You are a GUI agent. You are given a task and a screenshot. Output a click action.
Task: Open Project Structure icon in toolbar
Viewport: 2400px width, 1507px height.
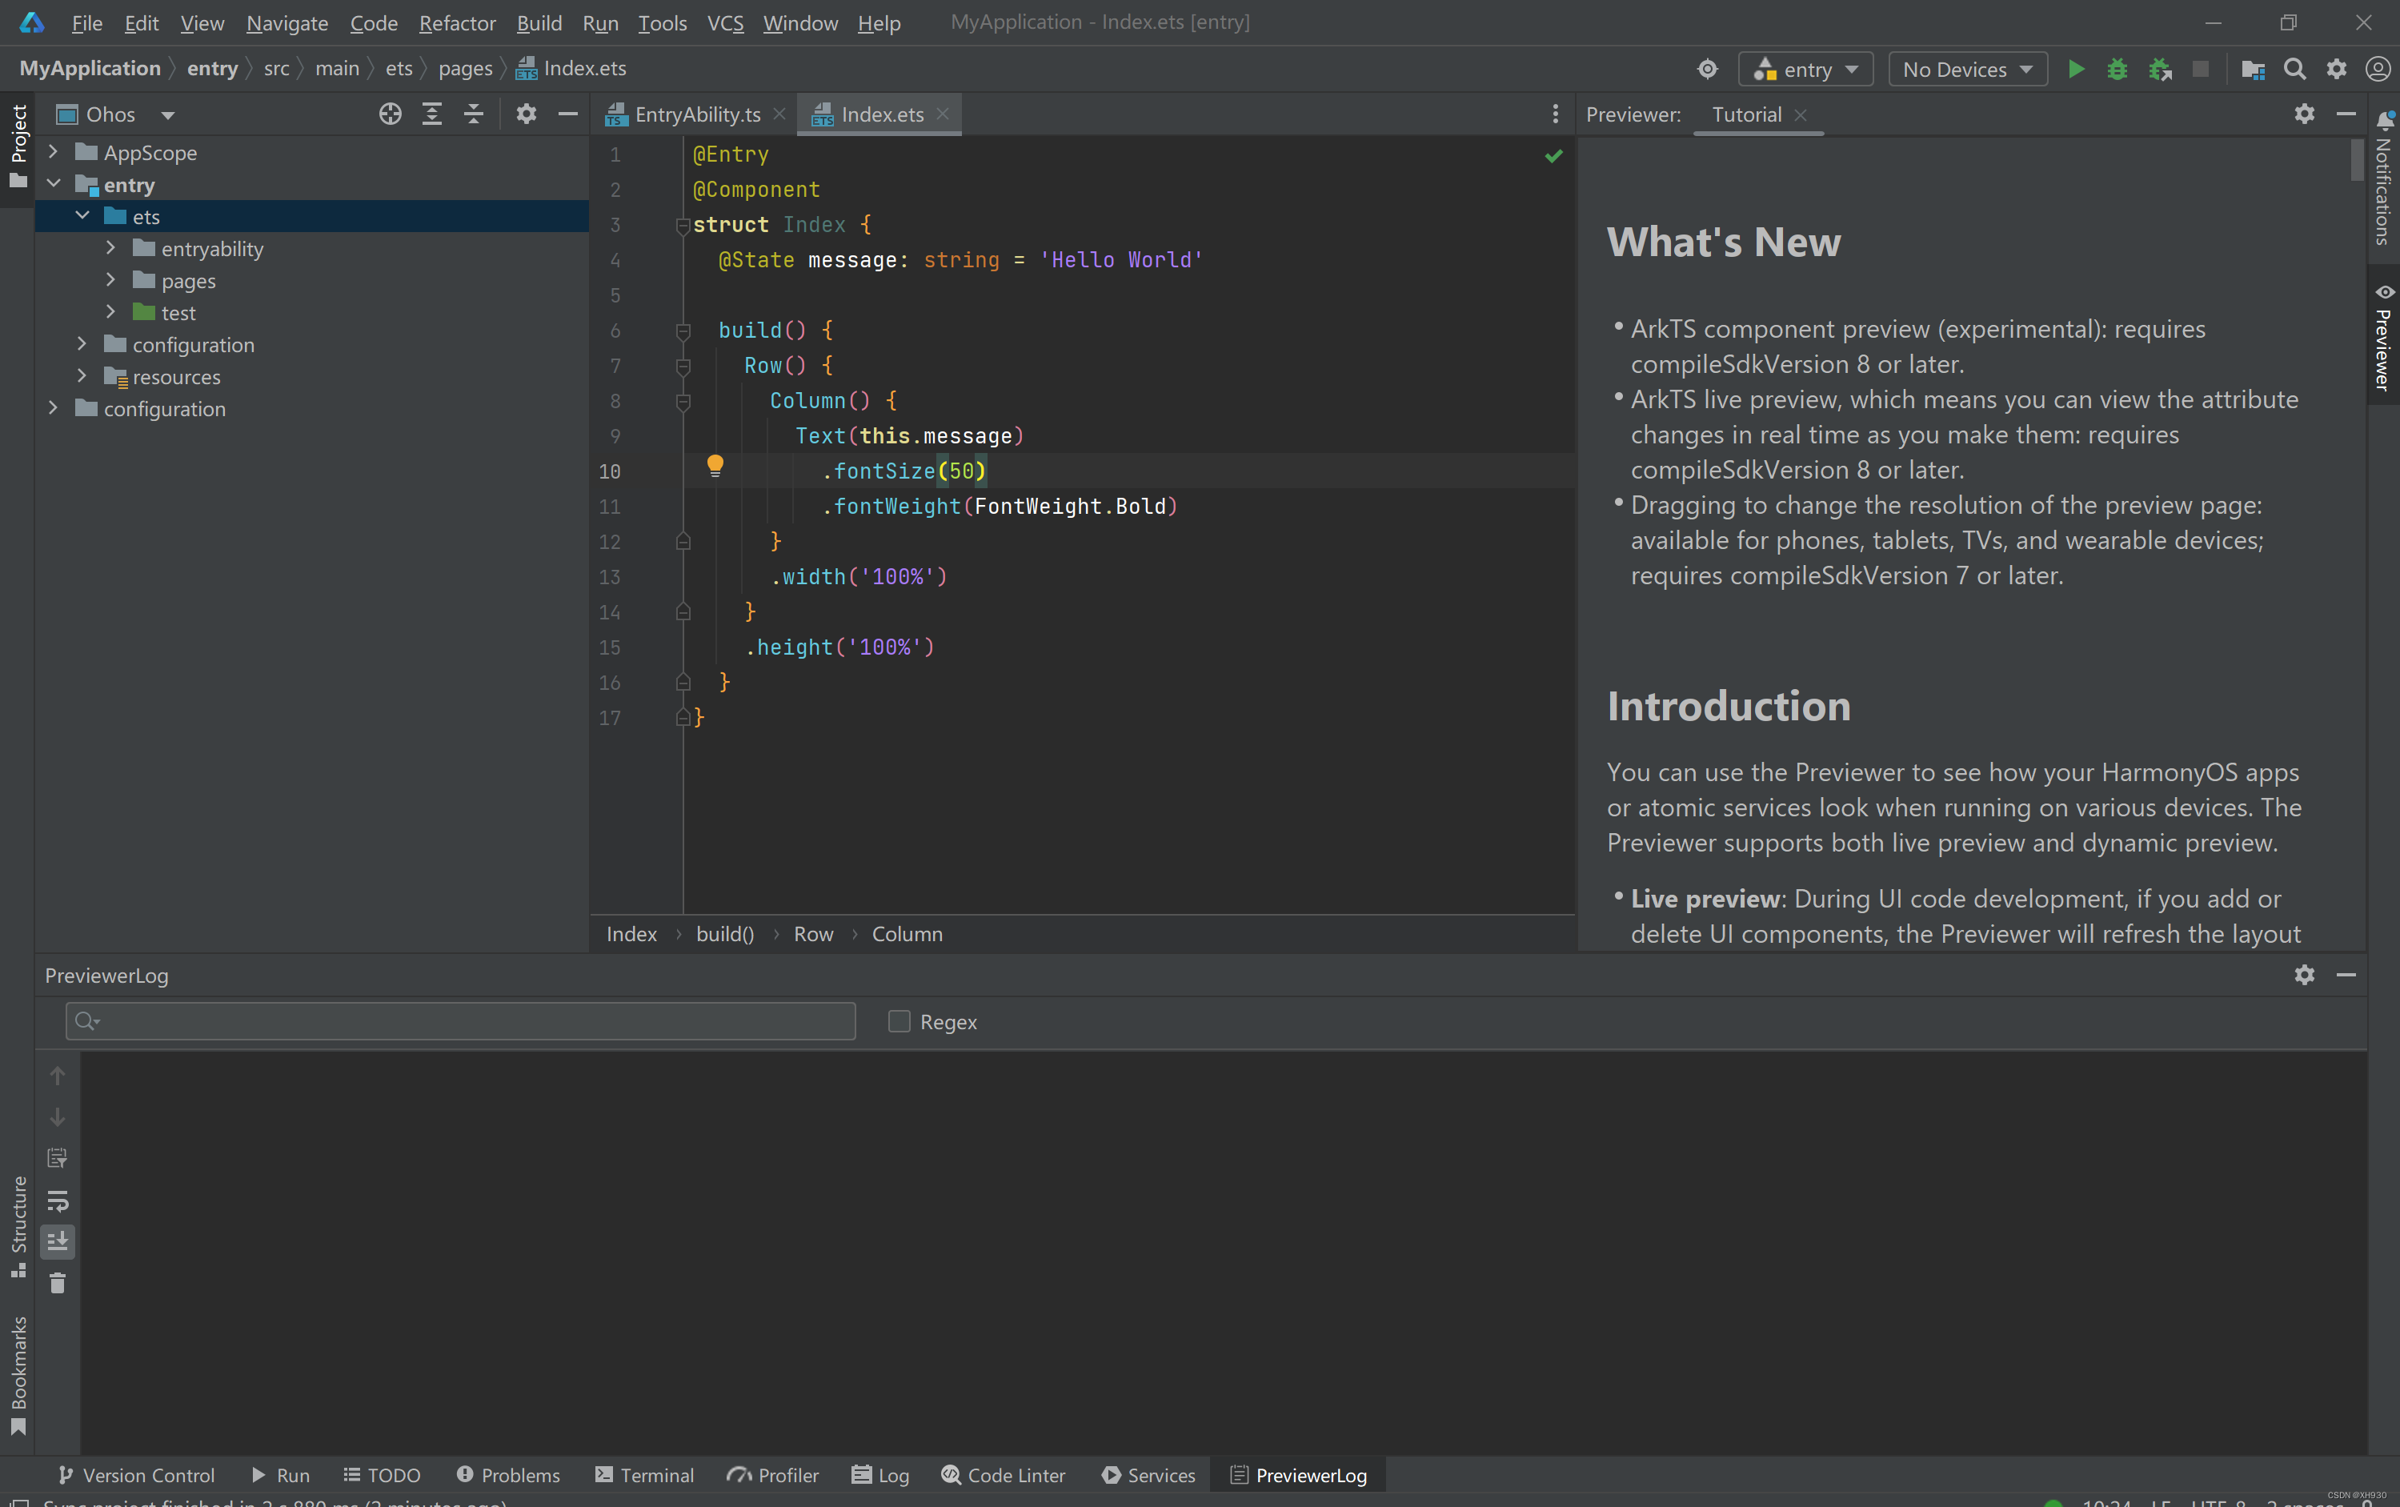tap(2253, 69)
